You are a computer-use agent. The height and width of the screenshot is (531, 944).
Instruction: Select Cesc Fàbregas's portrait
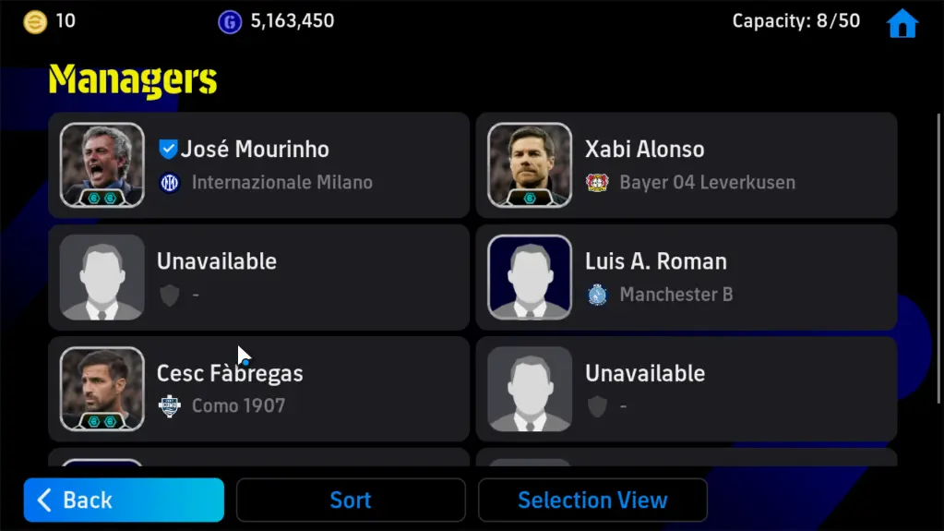coord(102,389)
